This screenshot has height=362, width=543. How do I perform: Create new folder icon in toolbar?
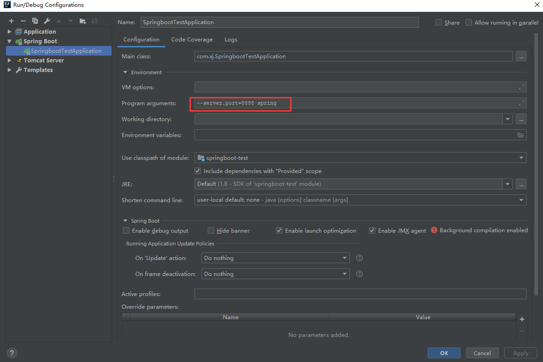82,21
